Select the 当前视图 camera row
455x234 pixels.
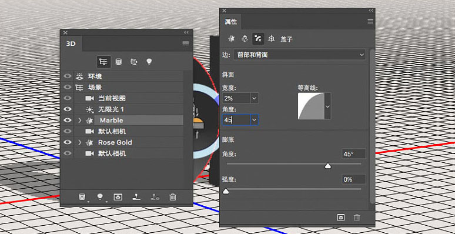click(129, 98)
